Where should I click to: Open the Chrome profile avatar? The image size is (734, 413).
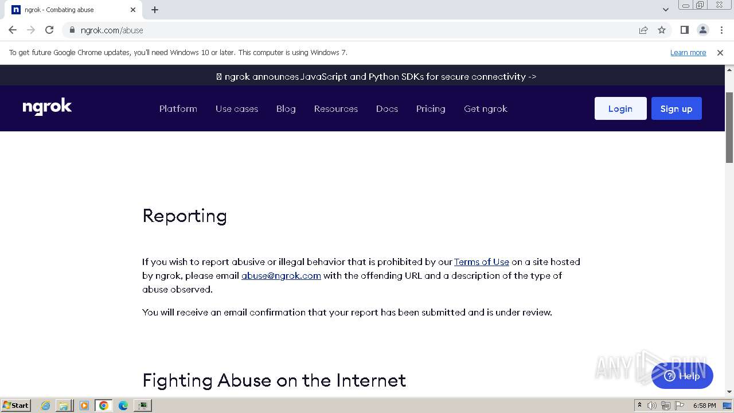[702, 30]
